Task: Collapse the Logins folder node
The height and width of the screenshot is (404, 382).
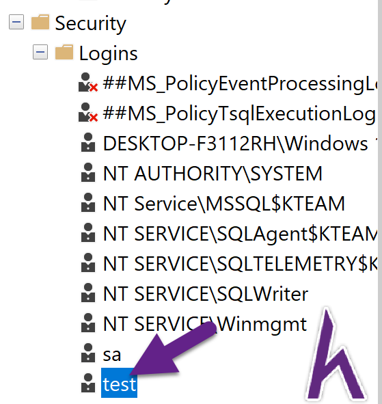Action: [40, 52]
